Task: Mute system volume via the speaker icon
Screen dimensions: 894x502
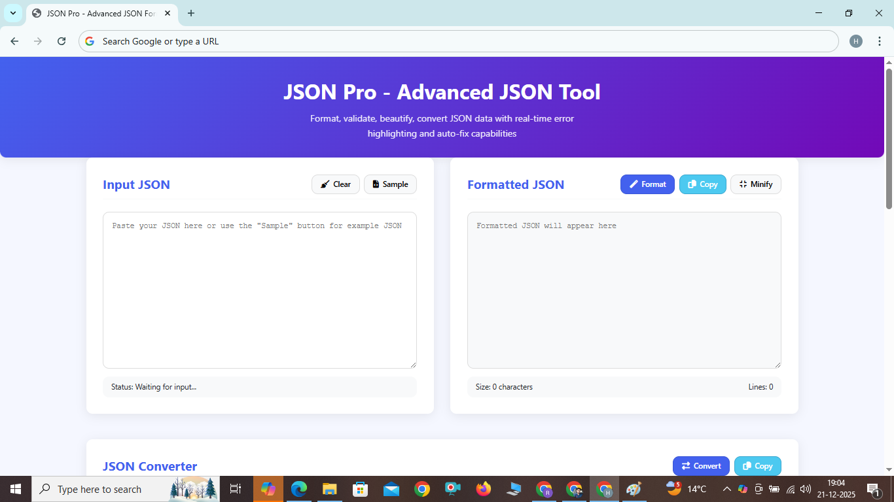Action: click(x=804, y=489)
